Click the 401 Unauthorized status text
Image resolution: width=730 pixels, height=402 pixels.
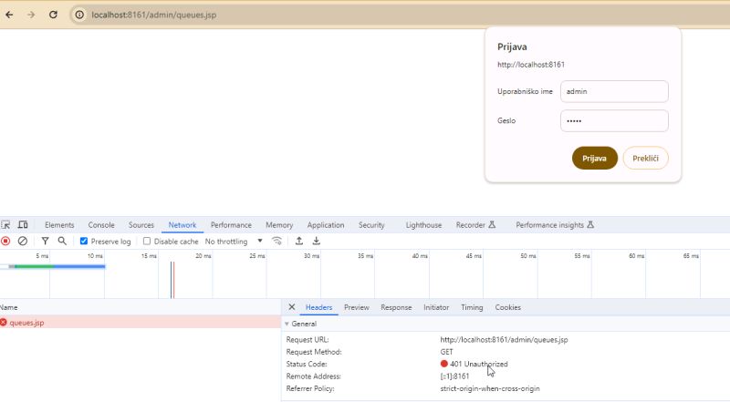pyautogui.click(x=478, y=364)
